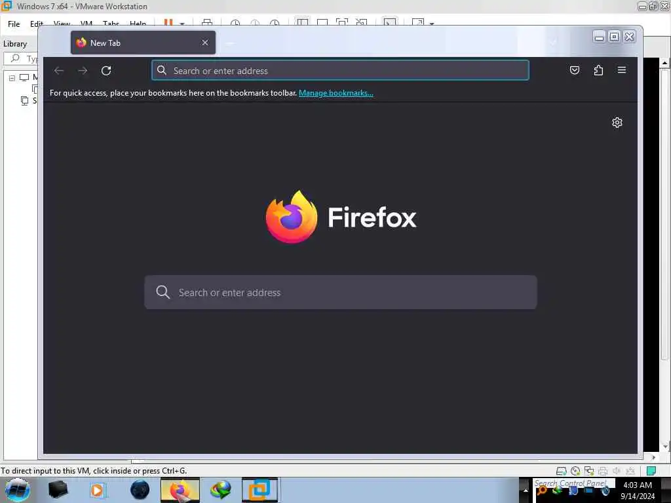Open VMware Edit menu
This screenshot has width=671, height=503.
tap(37, 24)
